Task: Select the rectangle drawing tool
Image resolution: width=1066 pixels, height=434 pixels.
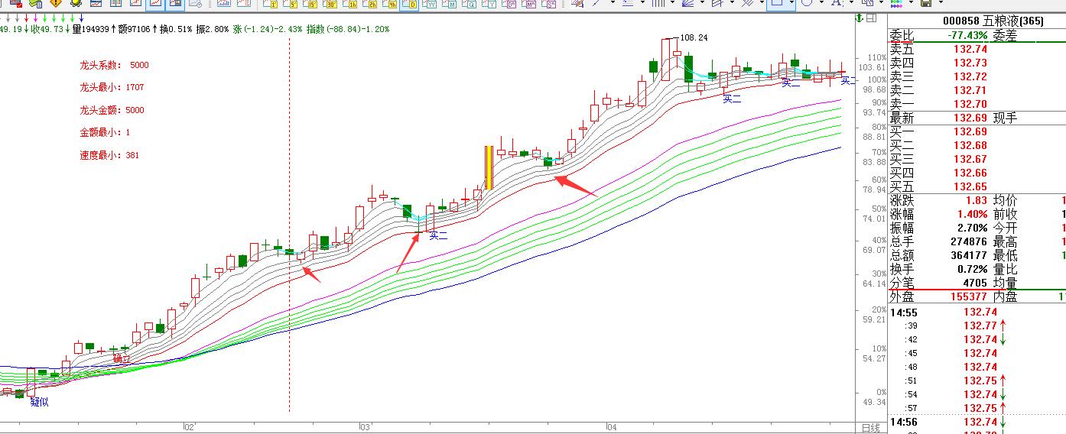Action: tap(778, 4)
